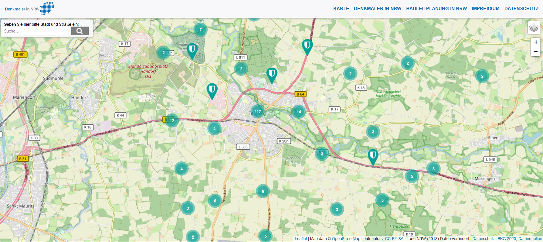Image resolution: width=543 pixels, height=242 pixels.
Task: Open the BKG 2020 footer link
Action: coord(507,239)
